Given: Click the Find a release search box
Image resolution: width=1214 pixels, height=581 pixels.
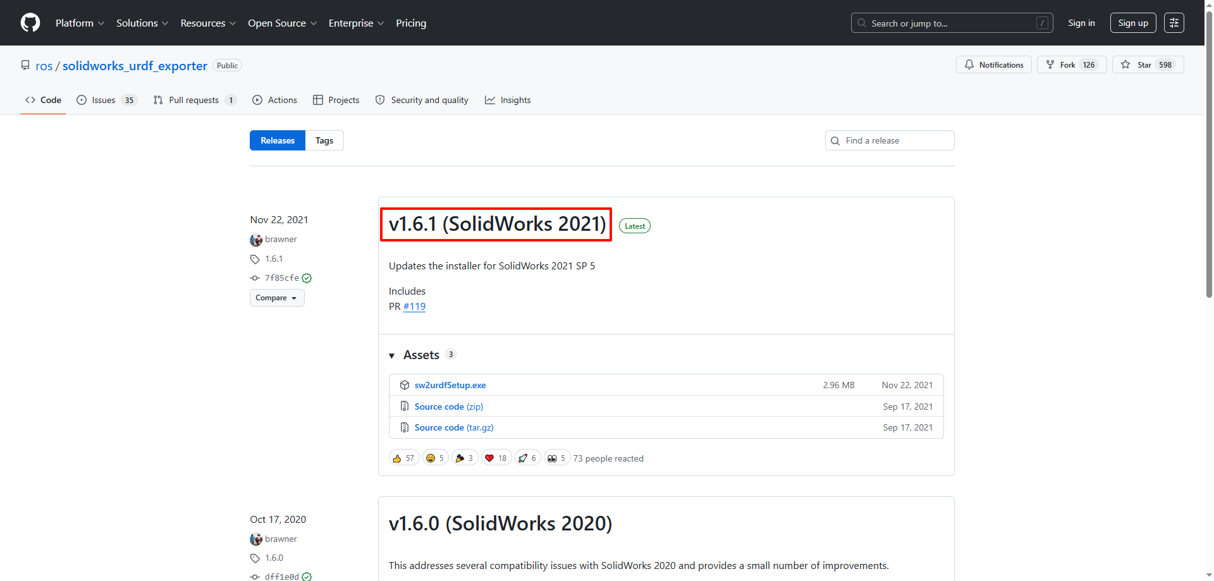Looking at the screenshot, I should (890, 140).
